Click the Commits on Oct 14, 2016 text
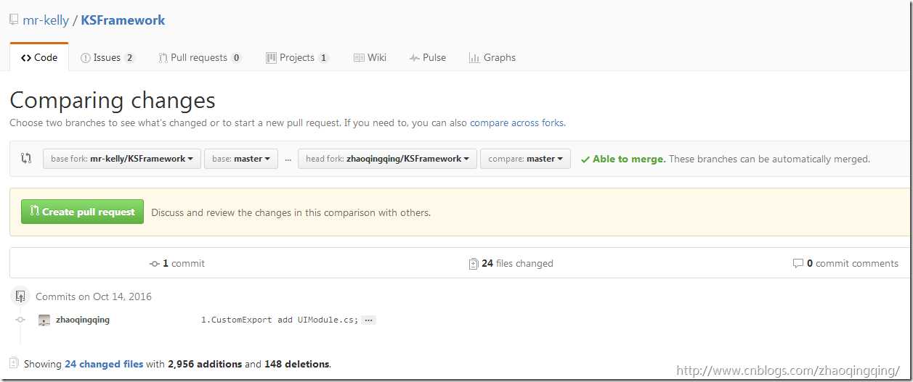Viewport: 913px width, 382px height. [x=94, y=296]
